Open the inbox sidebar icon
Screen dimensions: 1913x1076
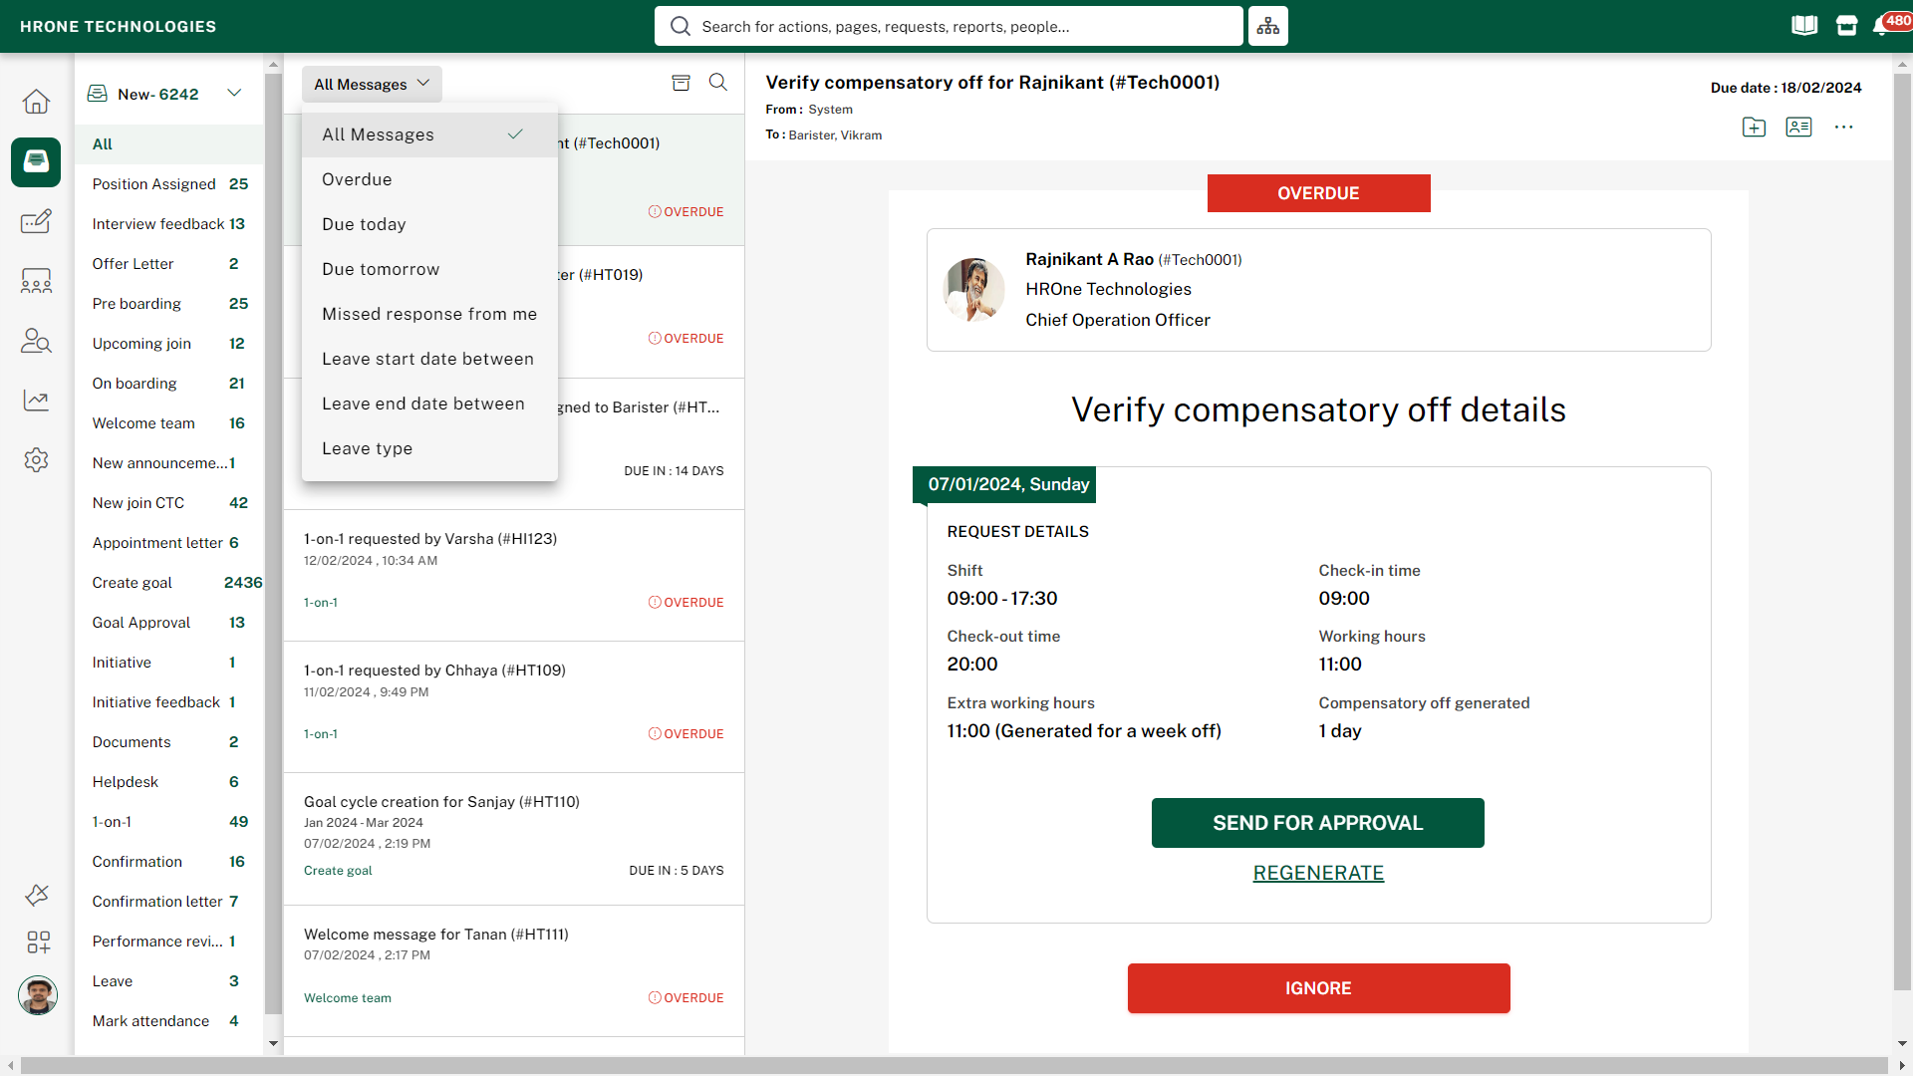(36, 161)
